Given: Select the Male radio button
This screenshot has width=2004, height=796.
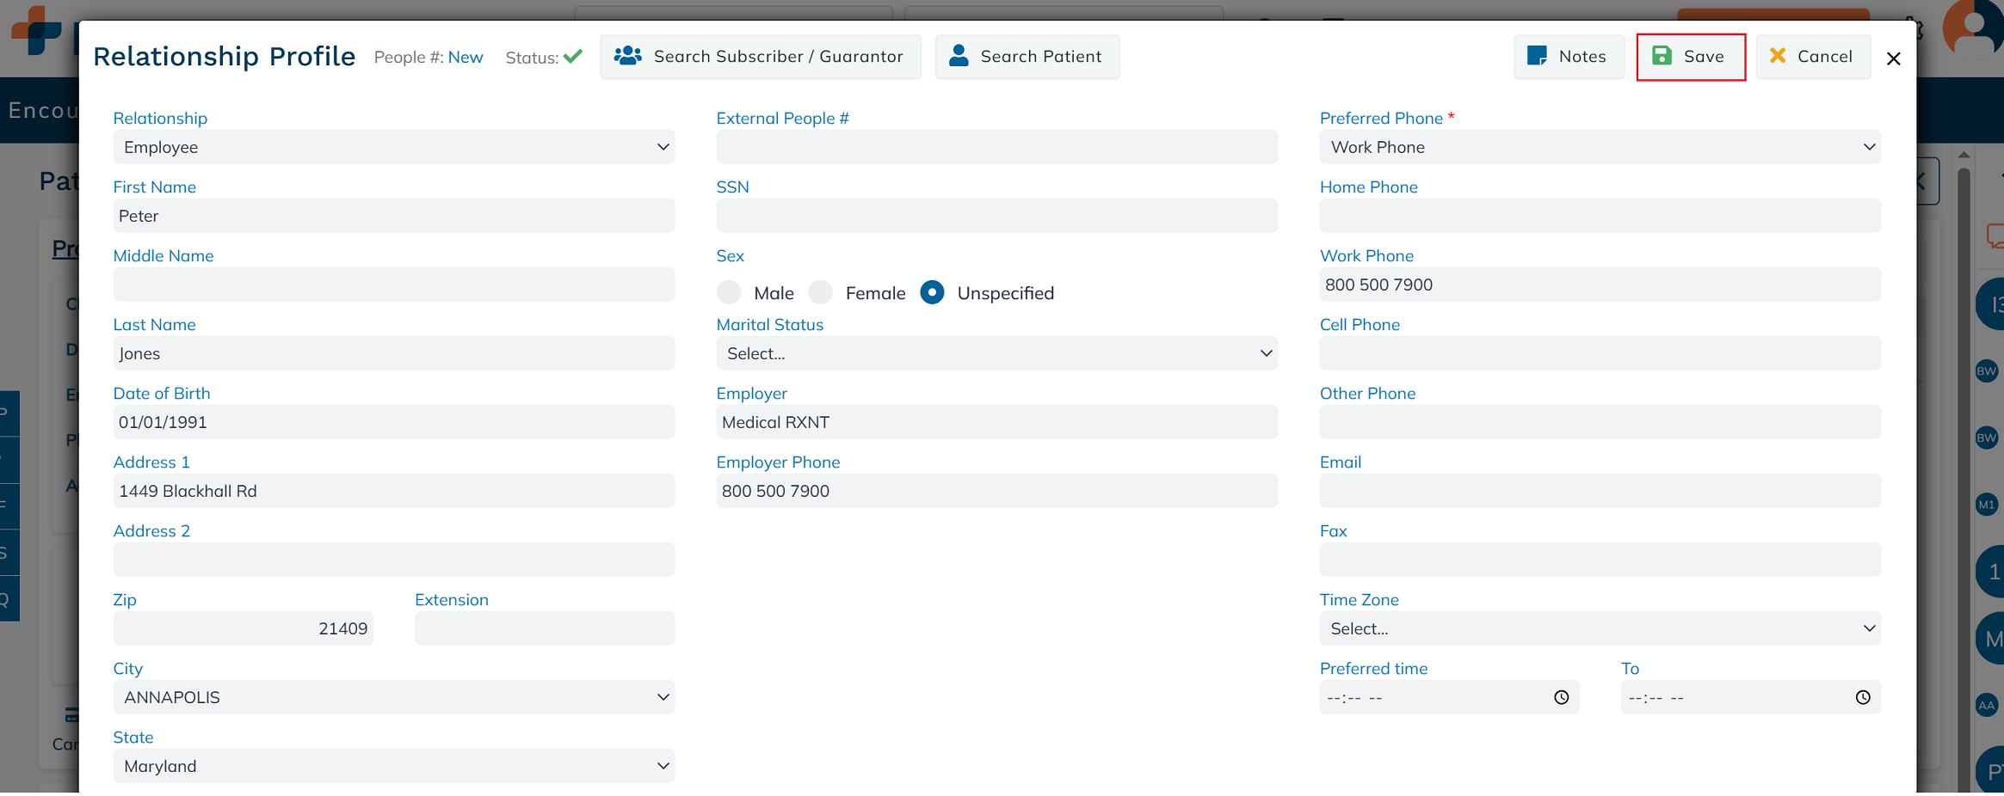Looking at the screenshot, I should 729,293.
